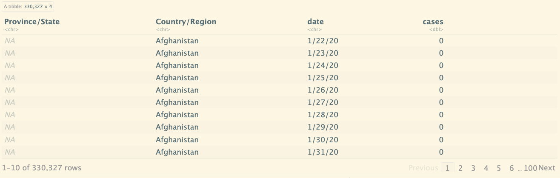The width and height of the screenshot is (560, 178).
Task: Select page 6 in pagination
Action: pyautogui.click(x=511, y=168)
